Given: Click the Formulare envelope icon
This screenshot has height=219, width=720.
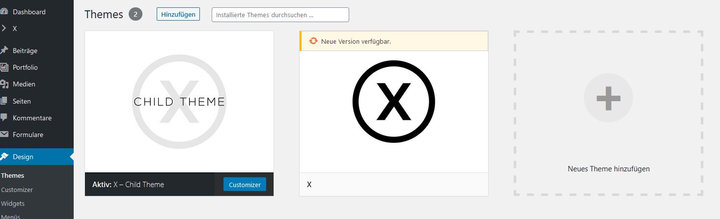Looking at the screenshot, I should [x=4, y=135].
